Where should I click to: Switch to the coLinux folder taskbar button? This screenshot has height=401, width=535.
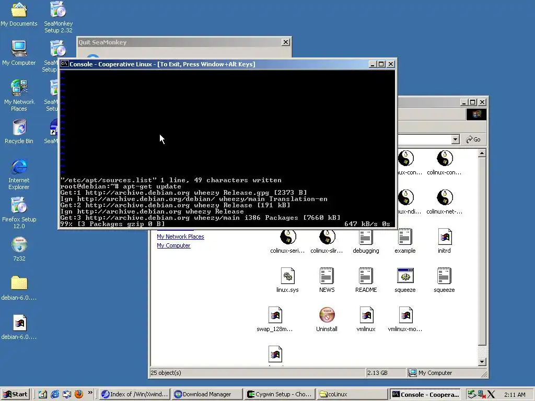pyautogui.click(x=352, y=394)
